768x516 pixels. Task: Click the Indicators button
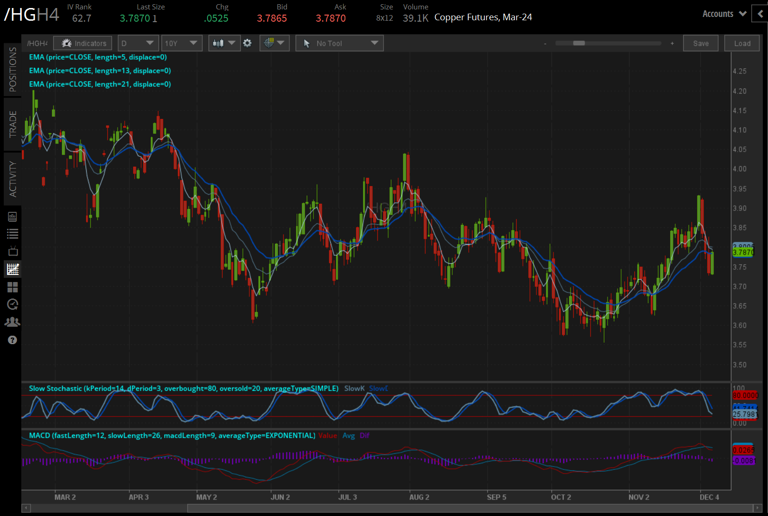pos(83,43)
